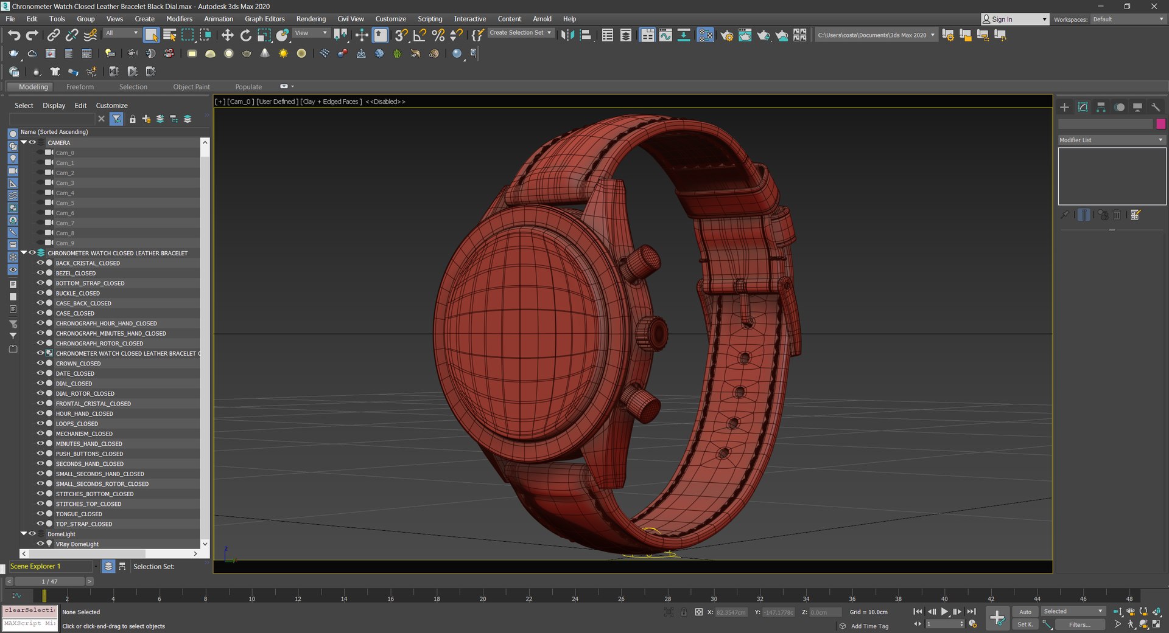Toggle Auto Key mode
Viewport: 1169px width, 633px height.
pos(1025,612)
